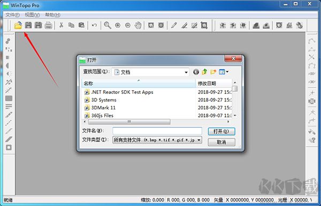Click the 打开(O) button
321x206 pixels.
[221, 131]
